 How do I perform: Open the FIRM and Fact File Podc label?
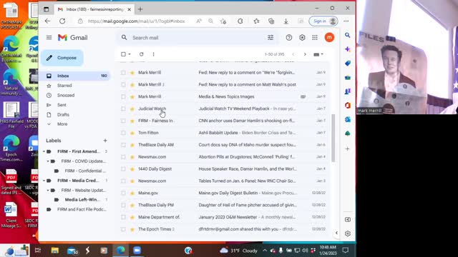82,209
